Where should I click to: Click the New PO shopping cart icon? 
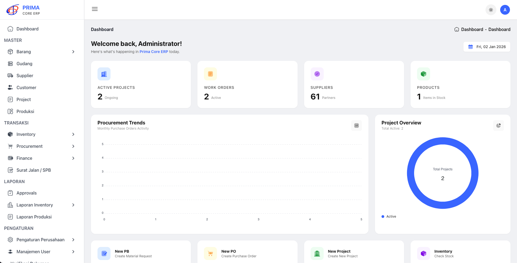(x=210, y=253)
